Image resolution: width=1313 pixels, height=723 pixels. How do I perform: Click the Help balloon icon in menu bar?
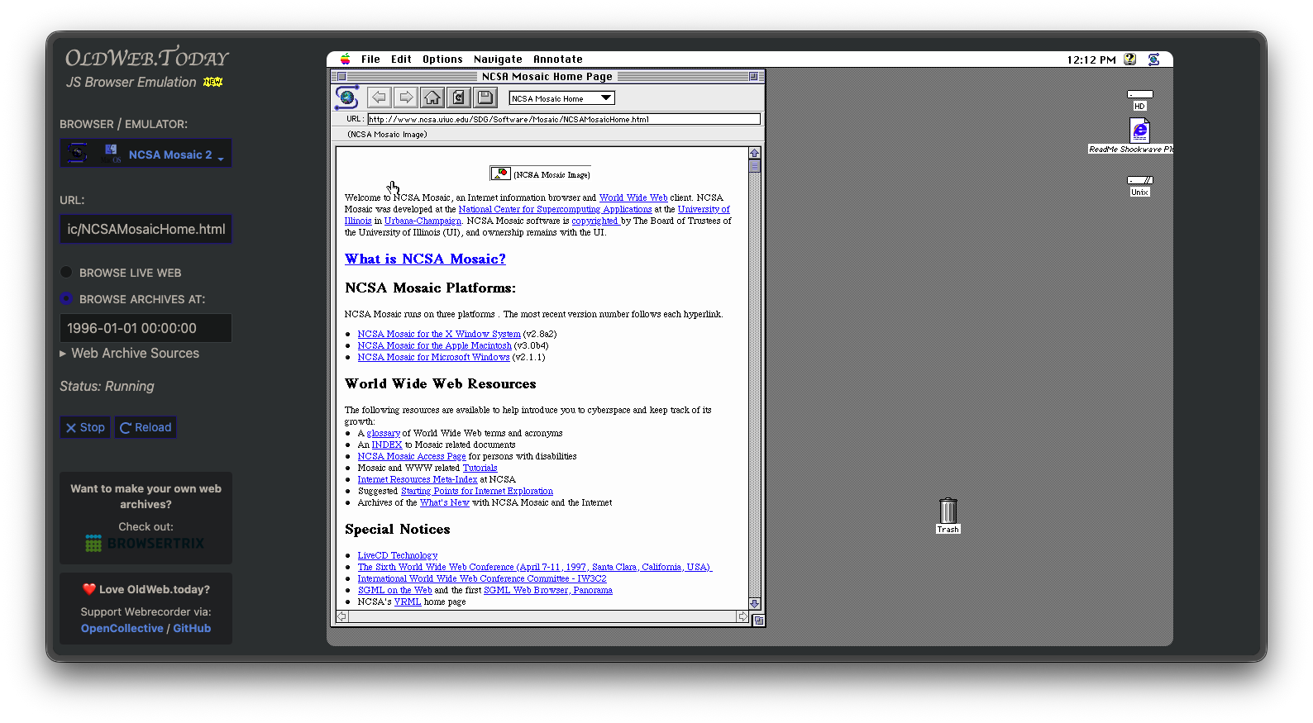tap(1129, 59)
